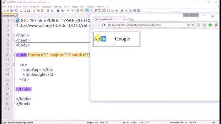Click the browser Forward arrow
The height and width of the screenshot is (124, 221).
[98, 25]
